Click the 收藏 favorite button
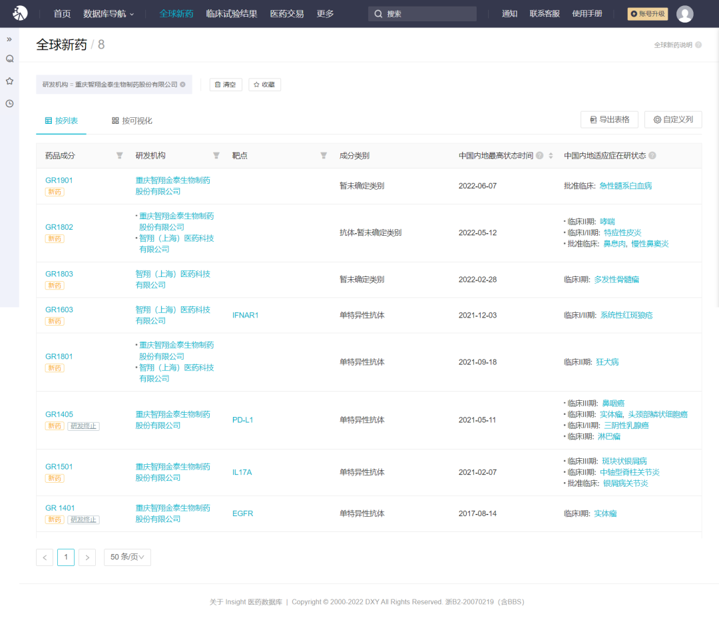Screen dimensions: 719x620 264,85
